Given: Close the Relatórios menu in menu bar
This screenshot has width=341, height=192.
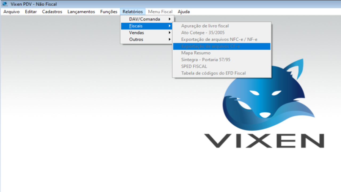Looking at the screenshot, I should (133, 12).
